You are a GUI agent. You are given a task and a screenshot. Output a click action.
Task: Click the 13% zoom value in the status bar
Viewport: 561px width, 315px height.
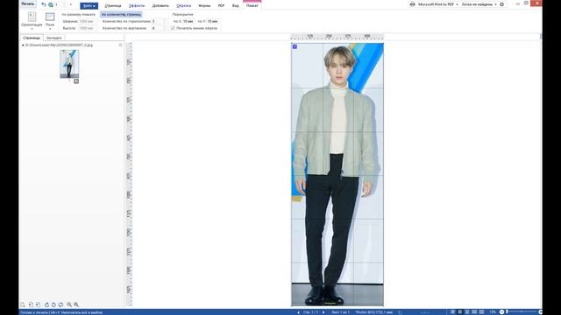pos(493,312)
